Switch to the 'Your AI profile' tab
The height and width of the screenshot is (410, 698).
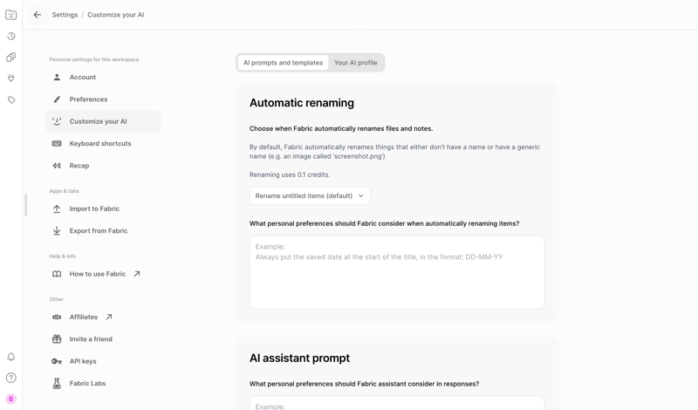pos(355,63)
